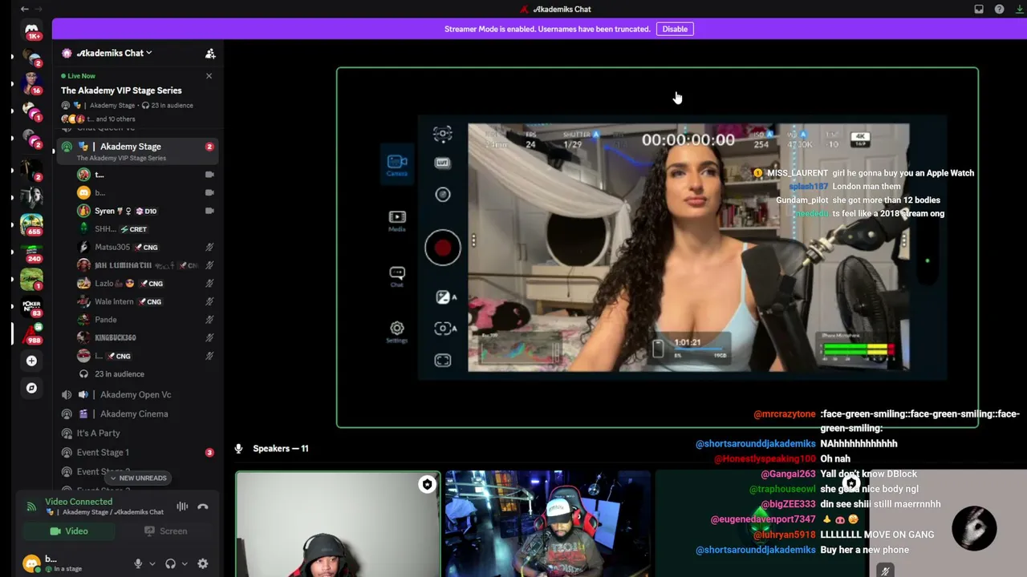The height and width of the screenshot is (577, 1027).
Task: Disconnect from the stage call
Action: [203, 506]
